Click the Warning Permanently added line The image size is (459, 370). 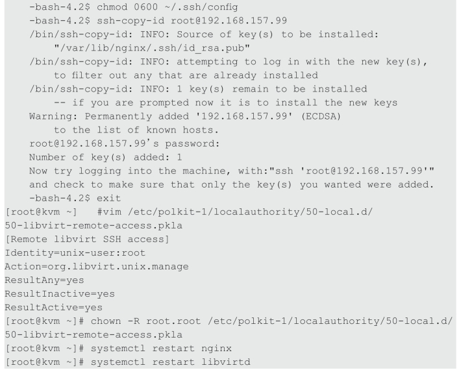[185, 116]
